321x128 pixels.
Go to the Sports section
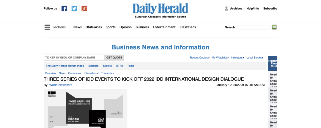pyautogui.click(x=111, y=27)
